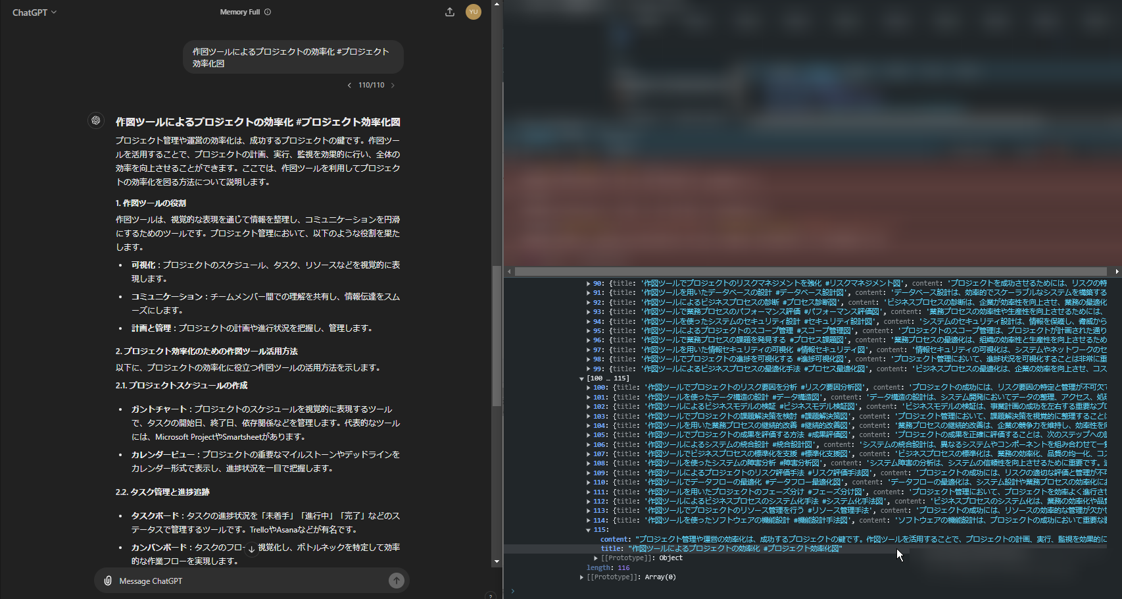The width and height of the screenshot is (1122, 599).
Task: Click the Memory Full info icon
Action: (x=268, y=12)
